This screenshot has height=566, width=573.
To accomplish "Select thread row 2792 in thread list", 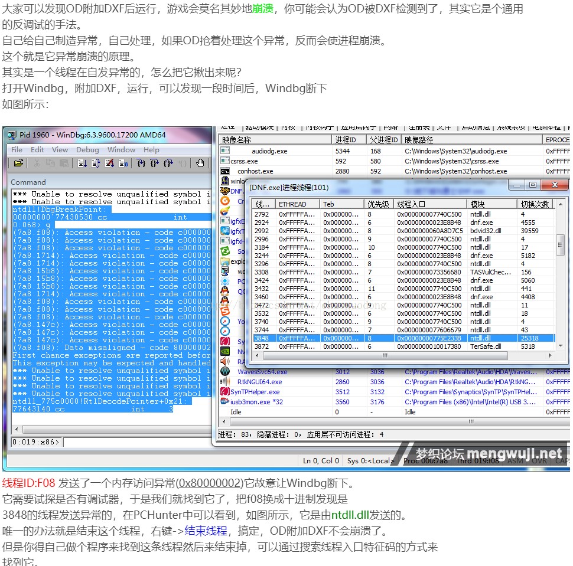I will (x=404, y=214).
